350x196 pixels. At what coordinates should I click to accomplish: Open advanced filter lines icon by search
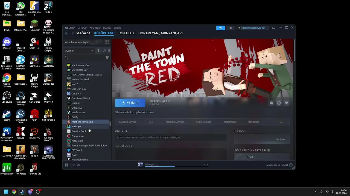pyautogui.click(x=107, y=57)
